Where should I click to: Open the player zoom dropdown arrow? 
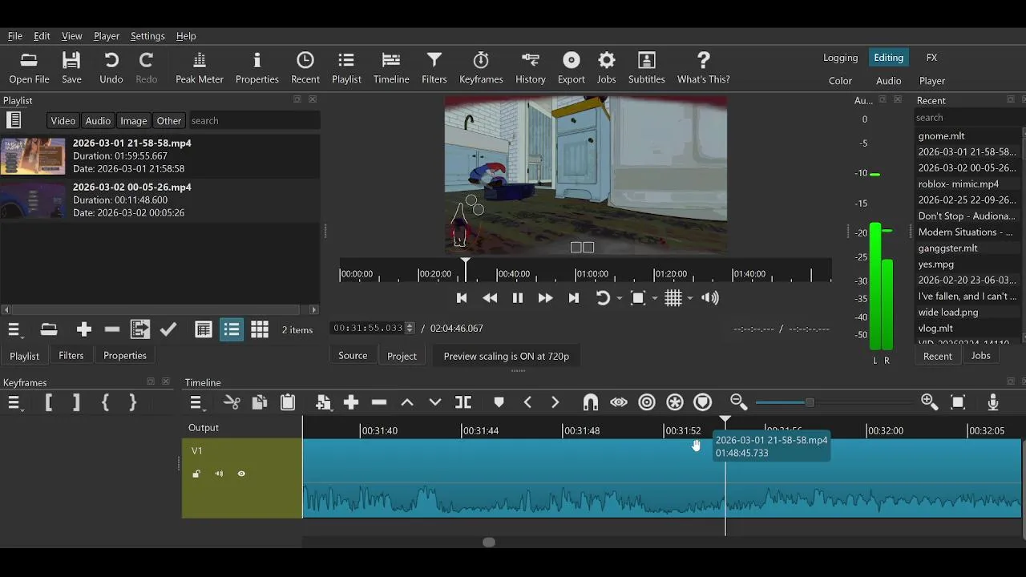pyautogui.click(x=655, y=299)
